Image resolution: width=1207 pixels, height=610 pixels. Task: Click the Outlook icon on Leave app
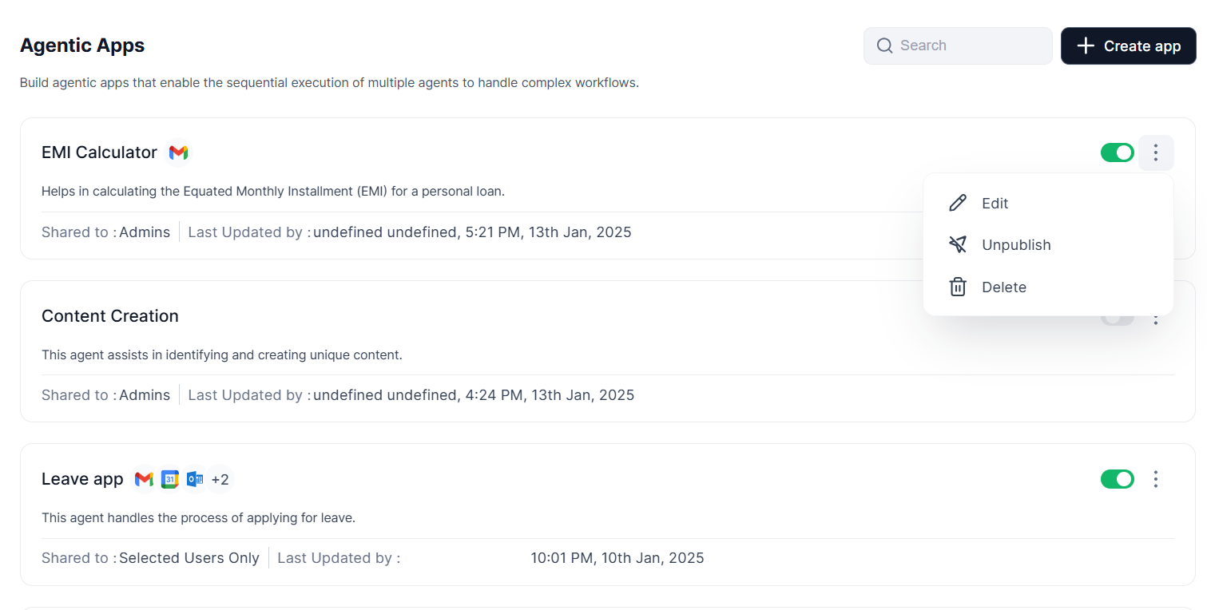(x=194, y=479)
